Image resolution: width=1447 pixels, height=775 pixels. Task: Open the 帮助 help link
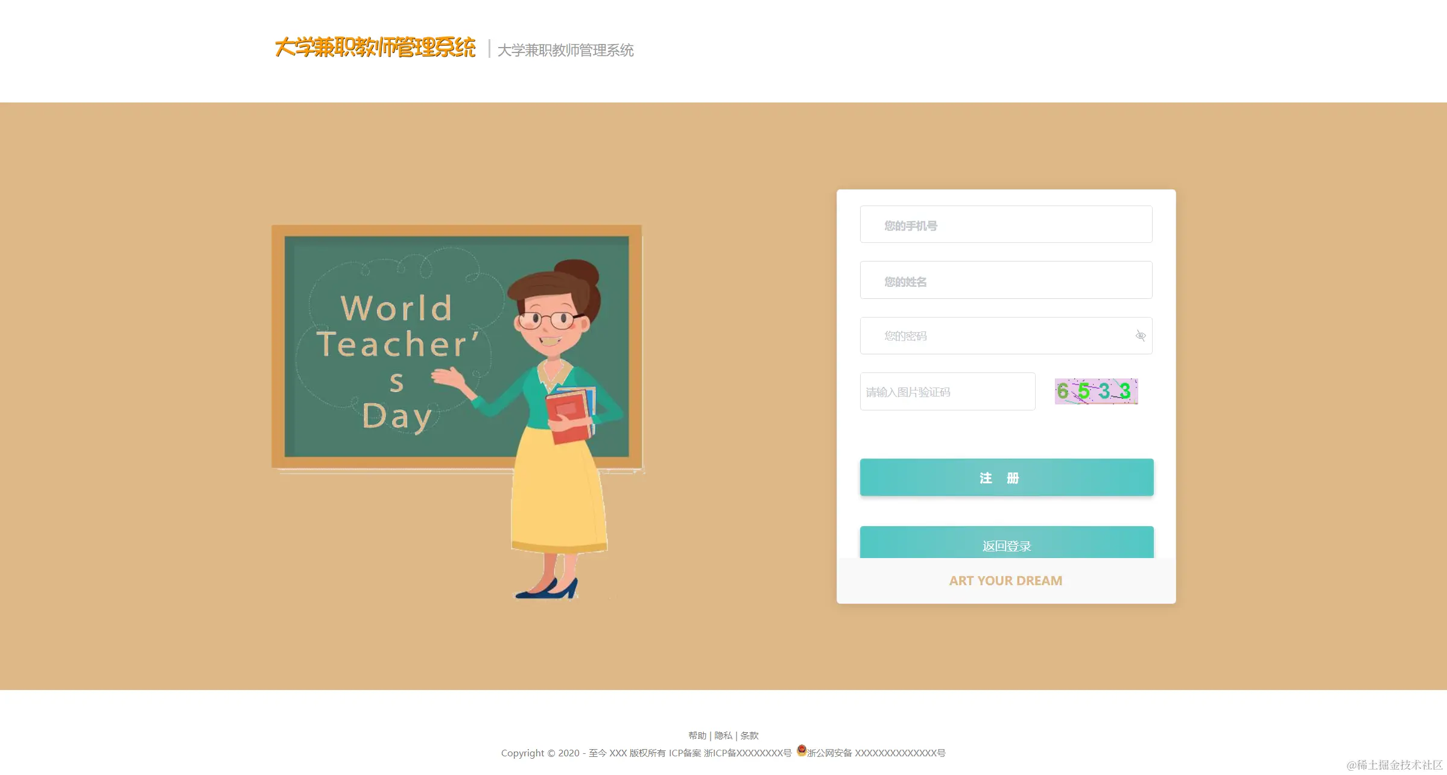[697, 735]
